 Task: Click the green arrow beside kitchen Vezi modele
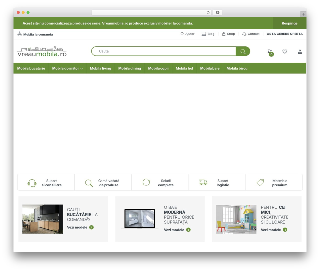(x=91, y=227)
